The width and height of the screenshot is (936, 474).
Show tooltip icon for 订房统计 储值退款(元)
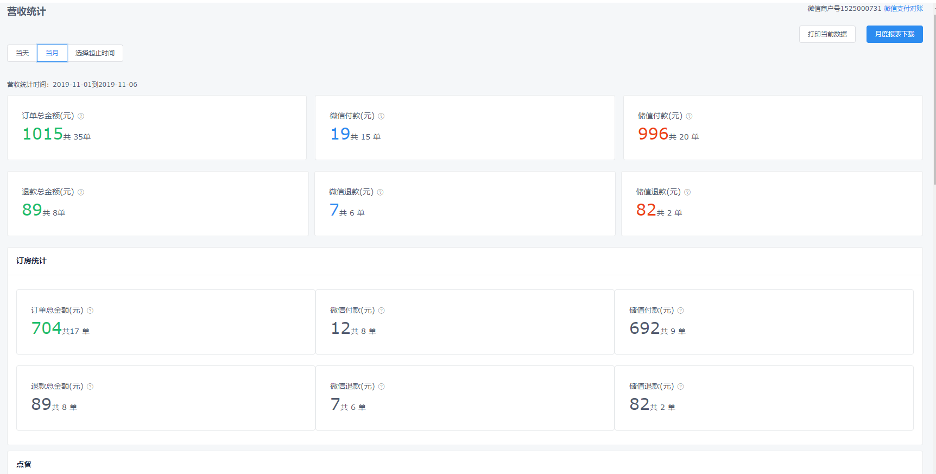click(x=680, y=387)
